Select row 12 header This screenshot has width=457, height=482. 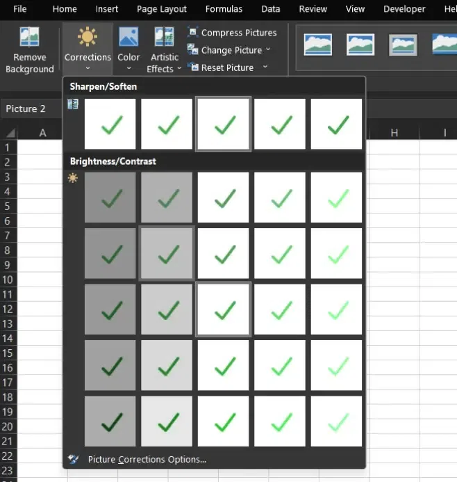7,309
